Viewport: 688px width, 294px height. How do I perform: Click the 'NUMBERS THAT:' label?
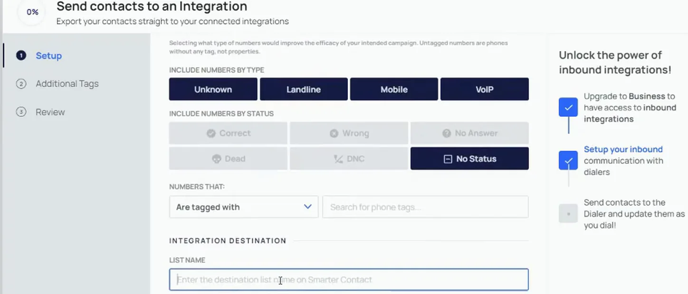[197, 187]
